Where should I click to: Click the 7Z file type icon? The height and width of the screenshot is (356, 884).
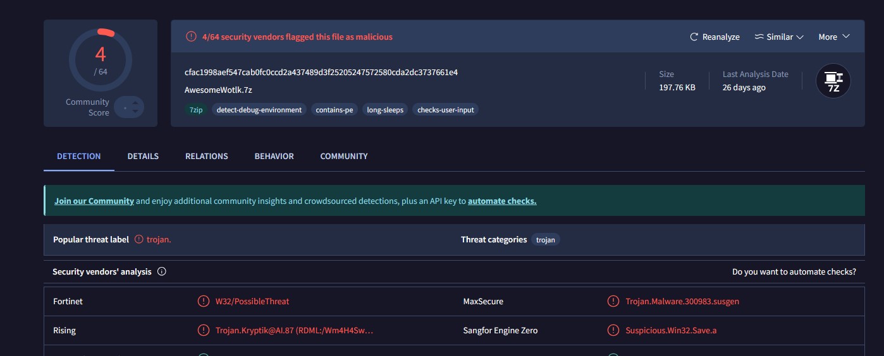click(833, 81)
